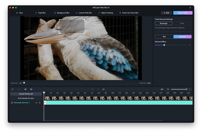This screenshot has width=202, height=133.
Task: Select the Face blur tab
Action: (19, 13)
